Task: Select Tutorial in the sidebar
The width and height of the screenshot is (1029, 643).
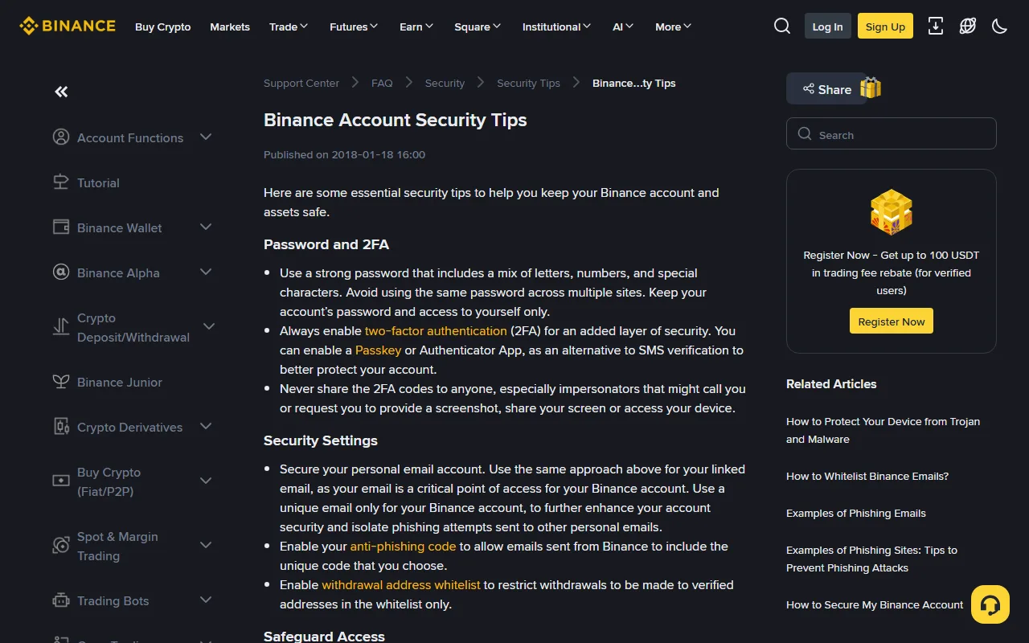Action: [x=98, y=182]
